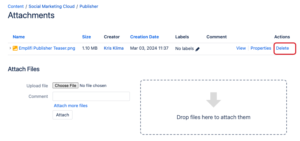This screenshot has width=300, height=141.
Task: Click the Creator column header
Action: tap(112, 37)
